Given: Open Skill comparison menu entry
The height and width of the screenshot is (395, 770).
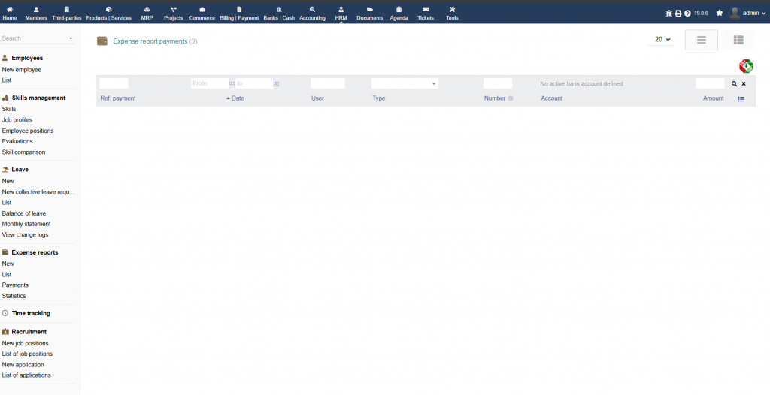Looking at the screenshot, I should point(23,152).
